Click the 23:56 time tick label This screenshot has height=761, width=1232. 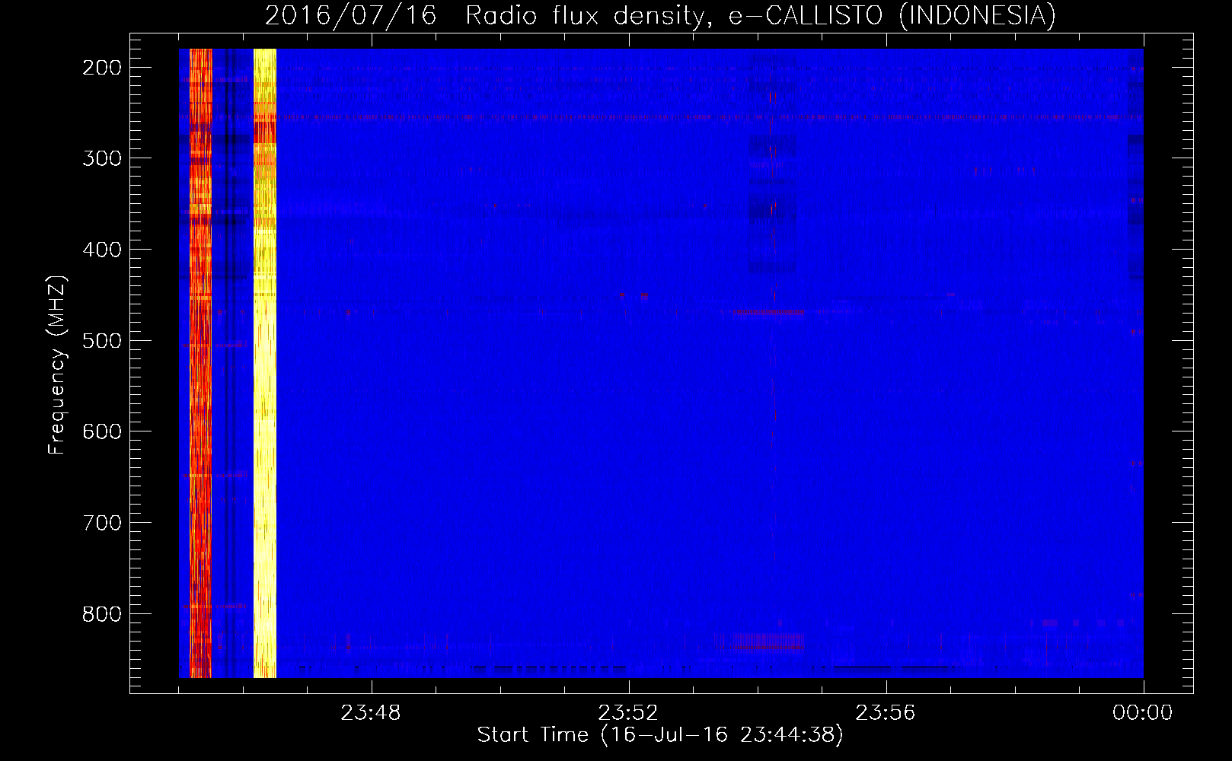[x=886, y=713]
